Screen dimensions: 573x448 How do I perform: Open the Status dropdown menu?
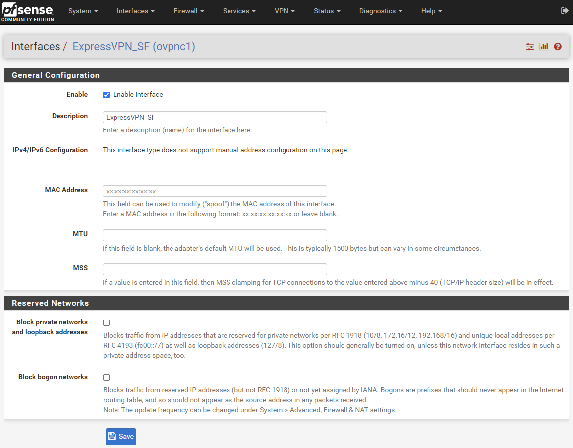[327, 11]
